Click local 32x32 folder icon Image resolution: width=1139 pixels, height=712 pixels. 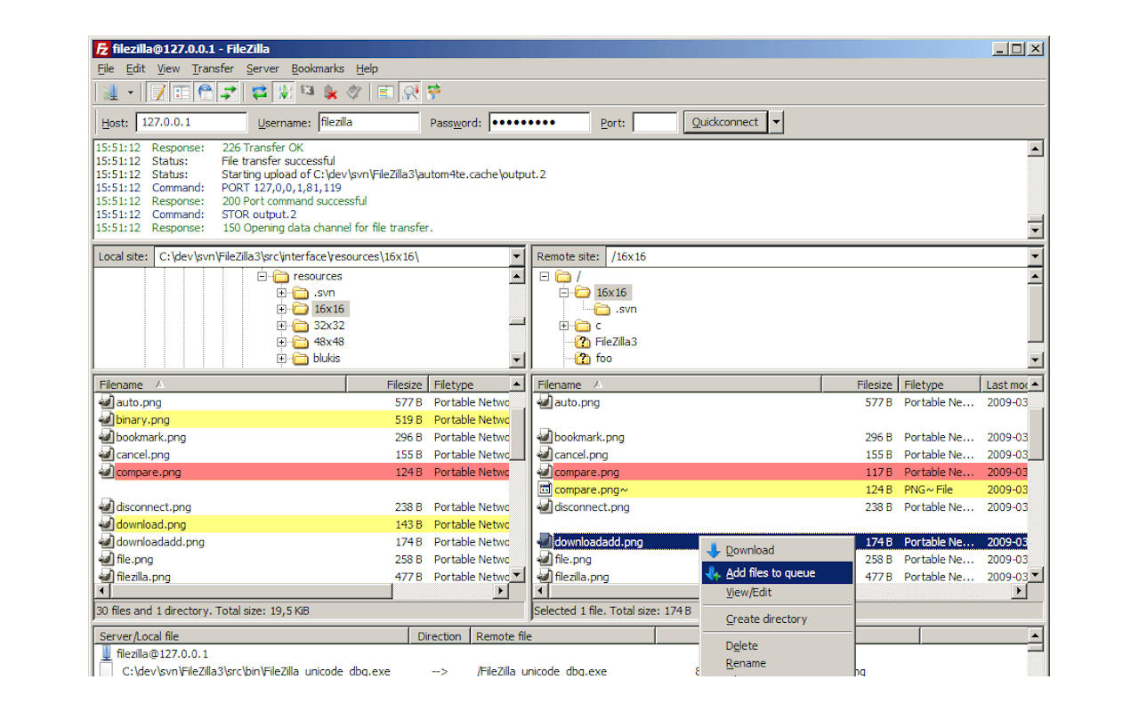(x=301, y=326)
